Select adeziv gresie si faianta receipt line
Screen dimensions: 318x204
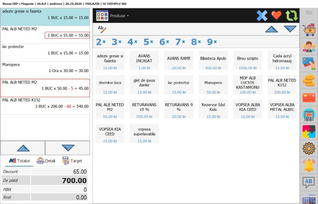pyautogui.click(x=45, y=17)
